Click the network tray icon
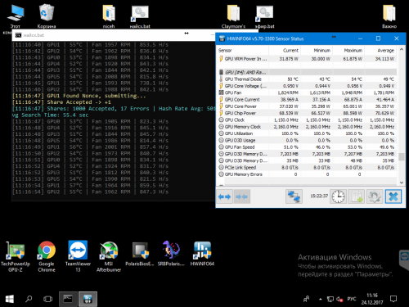The height and width of the screenshot is (307, 409). [330, 300]
